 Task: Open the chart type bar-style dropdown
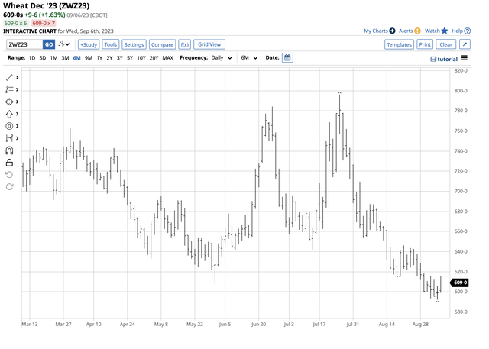pos(64,44)
